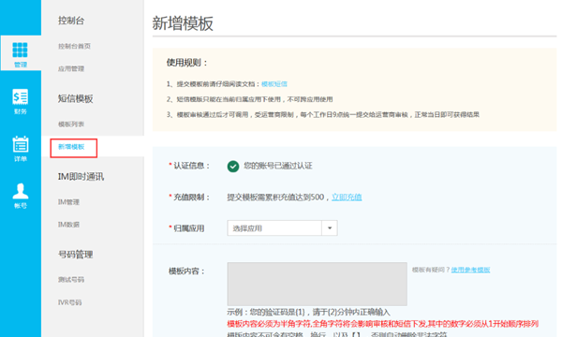Viewport: 562px width, 337px height.
Task: Open 测试号码 in sidebar
Action: (x=71, y=280)
